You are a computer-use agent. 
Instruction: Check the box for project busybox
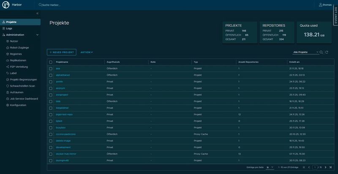pos(51,128)
